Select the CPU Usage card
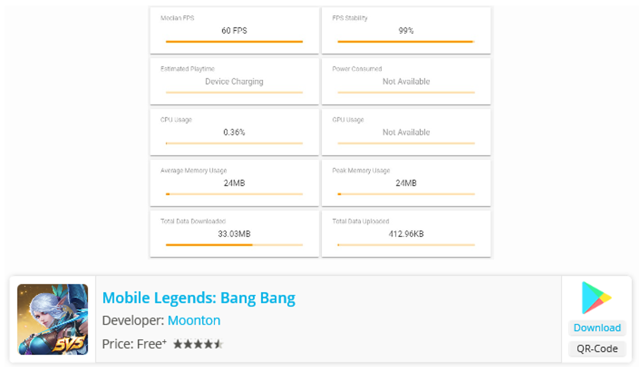 tap(234, 131)
